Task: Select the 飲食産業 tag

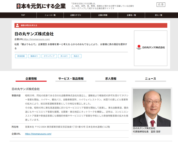Action: [x=21, y=56]
